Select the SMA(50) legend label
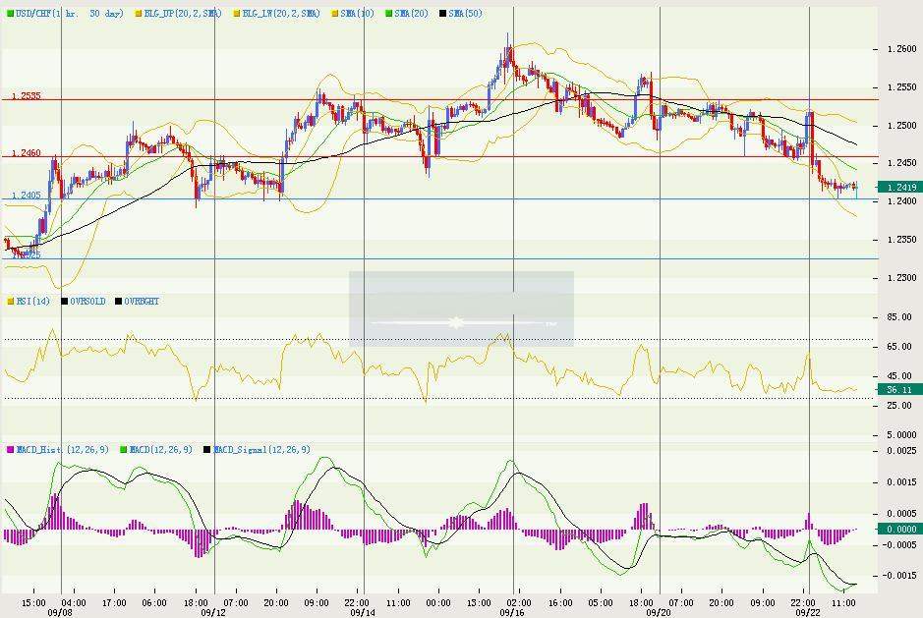Image resolution: width=923 pixels, height=618 pixels. pos(466,13)
